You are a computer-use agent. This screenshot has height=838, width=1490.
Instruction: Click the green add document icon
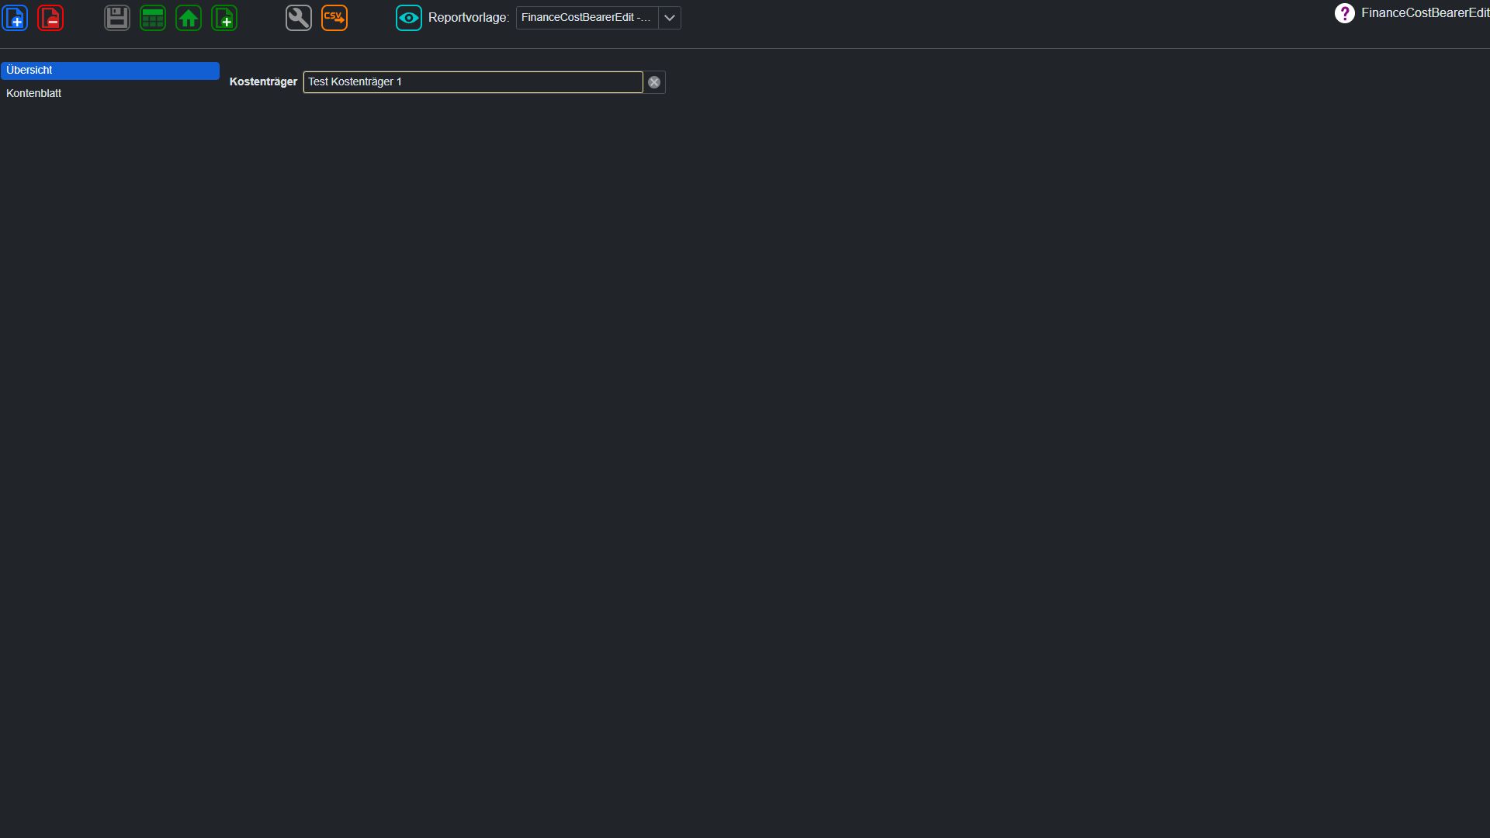click(x=224, y=18)
